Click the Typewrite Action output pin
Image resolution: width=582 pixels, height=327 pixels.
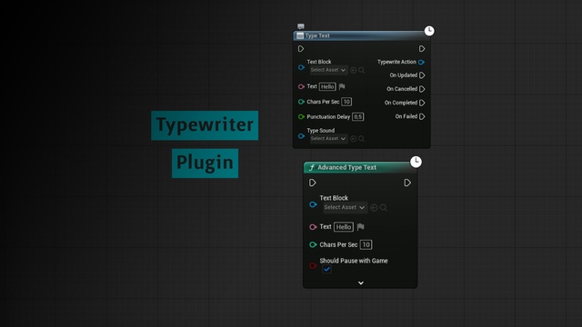[421, 62]
